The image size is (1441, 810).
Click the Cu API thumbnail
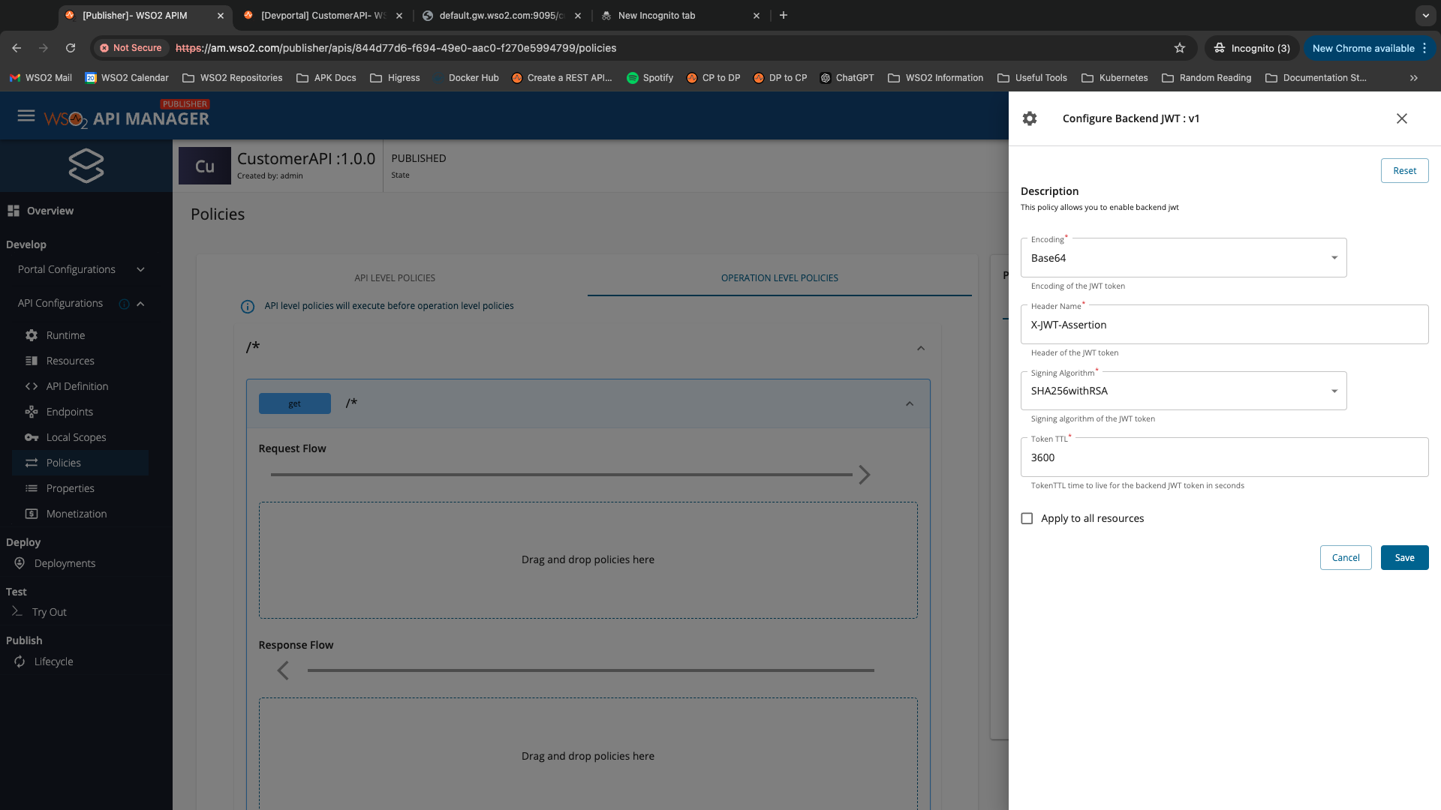coord(205,166)
